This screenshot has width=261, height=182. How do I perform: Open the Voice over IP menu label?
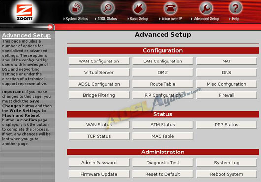click(x=171, y=19)
